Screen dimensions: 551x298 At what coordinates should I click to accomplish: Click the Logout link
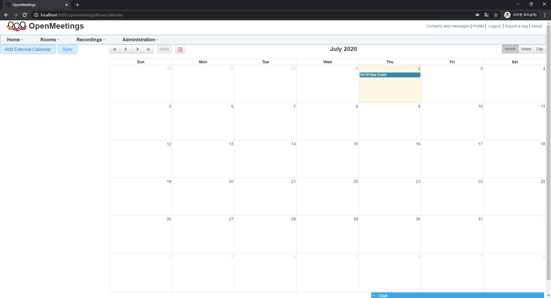494,26
